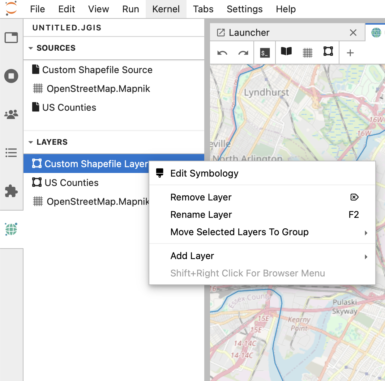
Task: Select the US Counties layer
Action: pyautogui.click(x=72, y=183)
